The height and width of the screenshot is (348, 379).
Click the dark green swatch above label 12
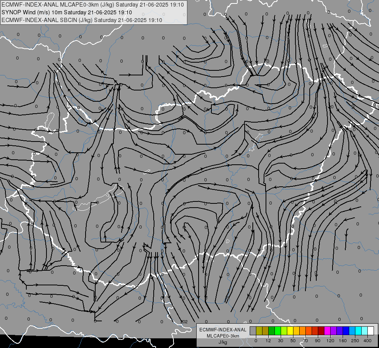tap(271, 331)
